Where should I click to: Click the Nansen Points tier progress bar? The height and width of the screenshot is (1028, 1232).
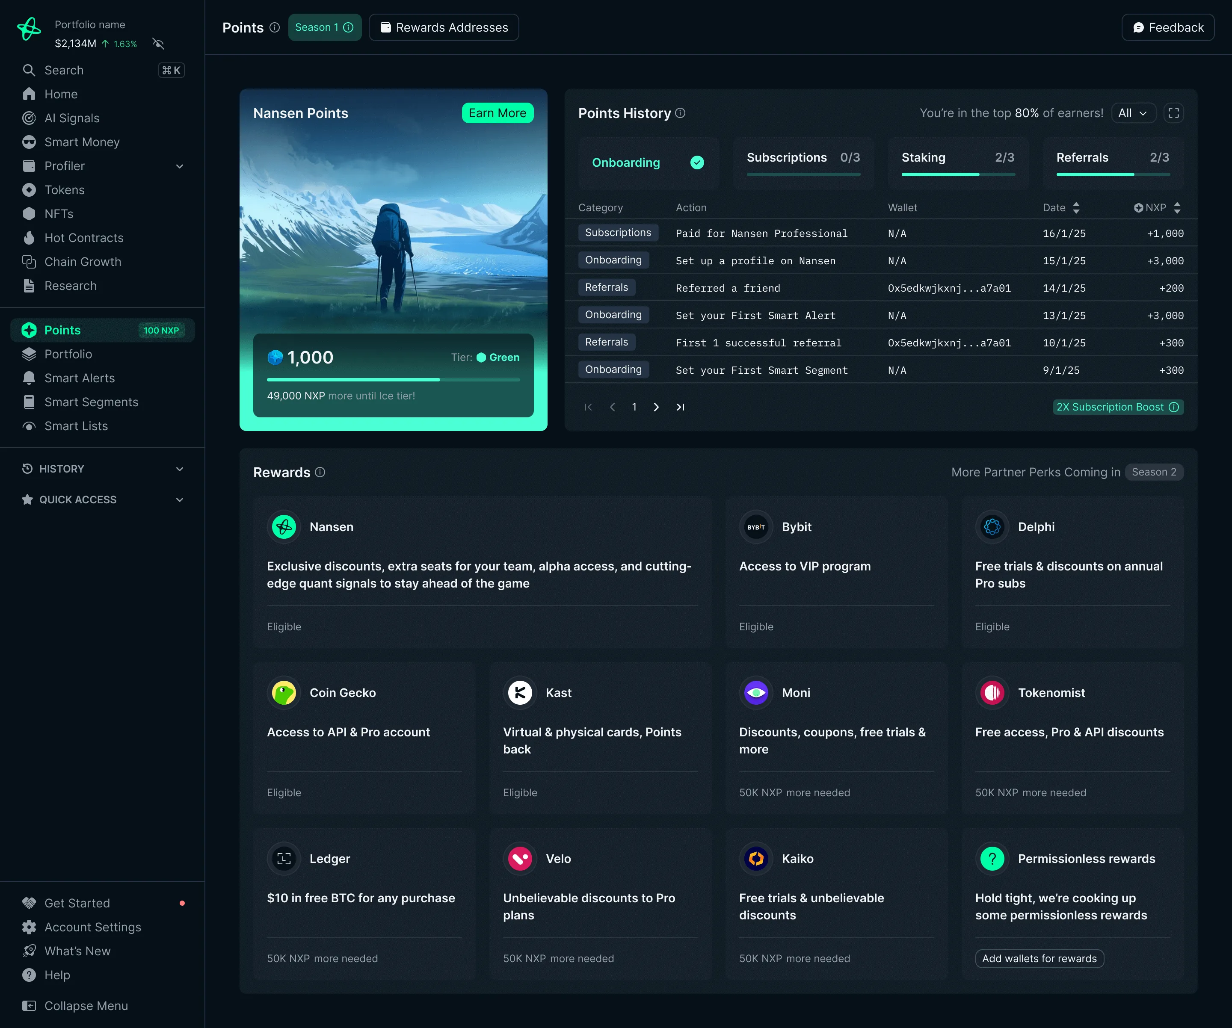pos(393,380)
